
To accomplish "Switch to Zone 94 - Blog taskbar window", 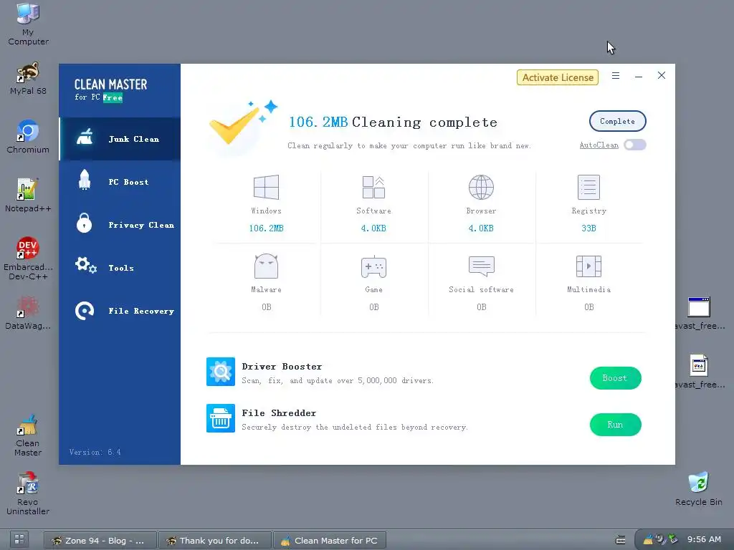I will (100, 540).
